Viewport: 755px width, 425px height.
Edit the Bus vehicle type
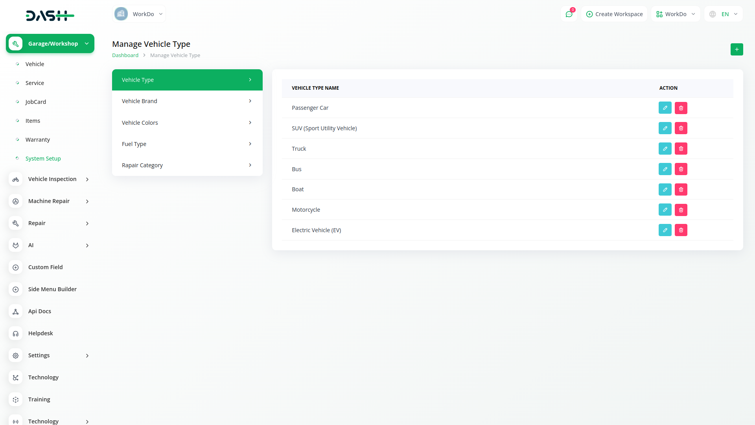coord(665,169)
